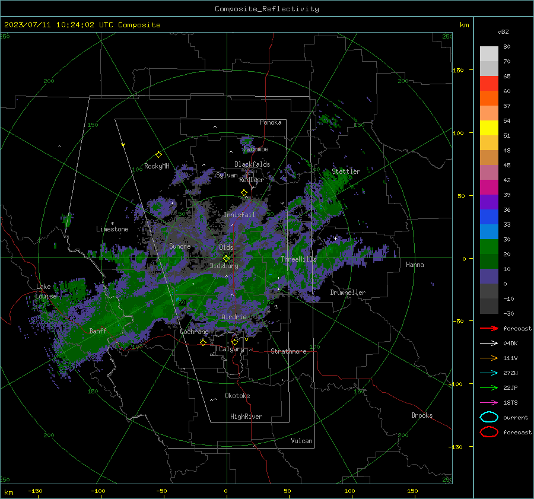Click the dBZ legend heading
The width and height of the screenshot is (534, 499).
(x=503, y=31)
